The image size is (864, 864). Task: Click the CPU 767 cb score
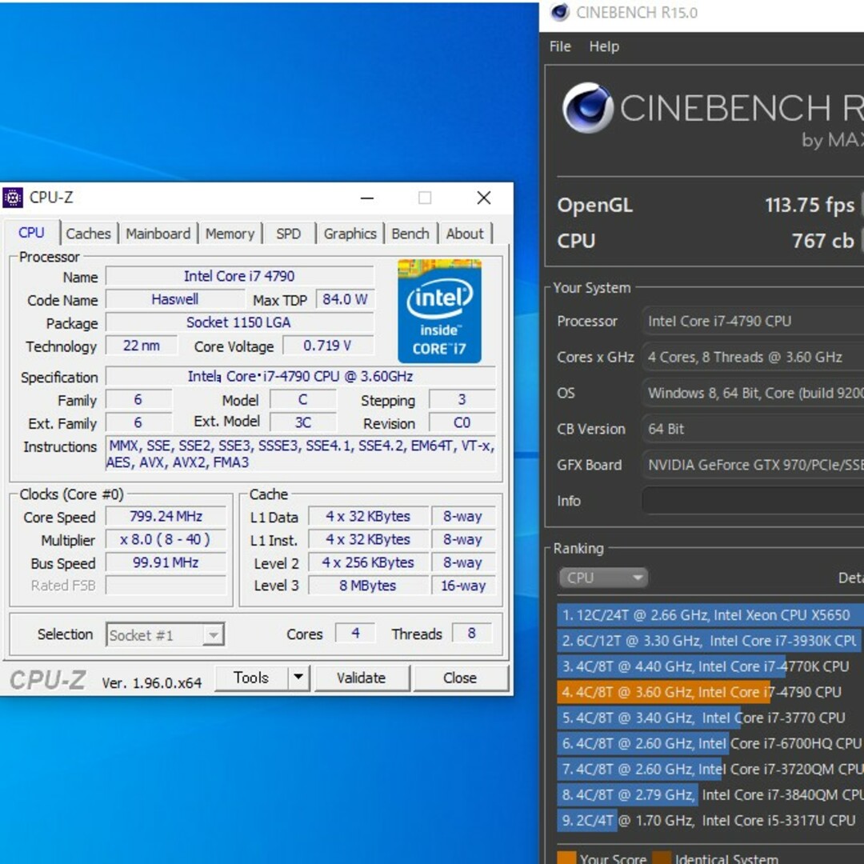click(x=822, y=241)
